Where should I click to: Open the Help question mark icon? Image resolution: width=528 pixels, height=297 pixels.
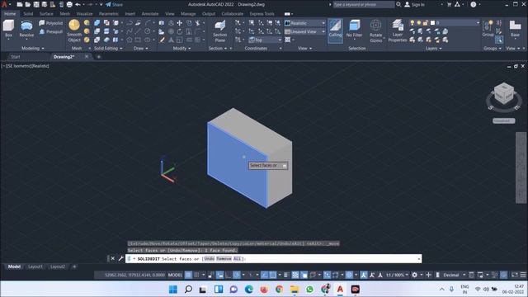473,4
